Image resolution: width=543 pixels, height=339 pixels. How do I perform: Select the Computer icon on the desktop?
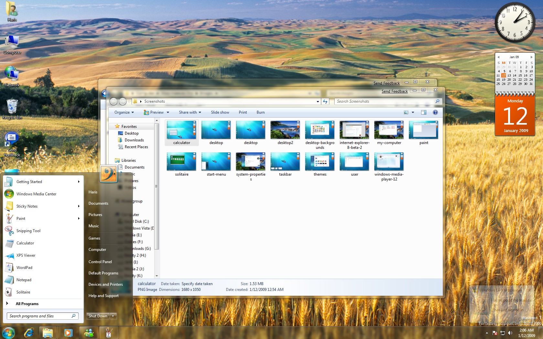(12, 45)
